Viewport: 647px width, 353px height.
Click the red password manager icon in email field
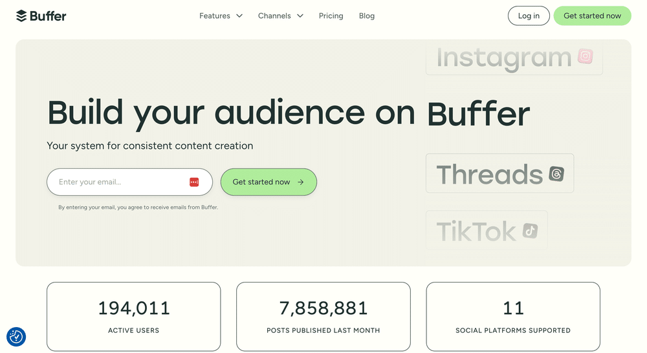click(194, 182)
